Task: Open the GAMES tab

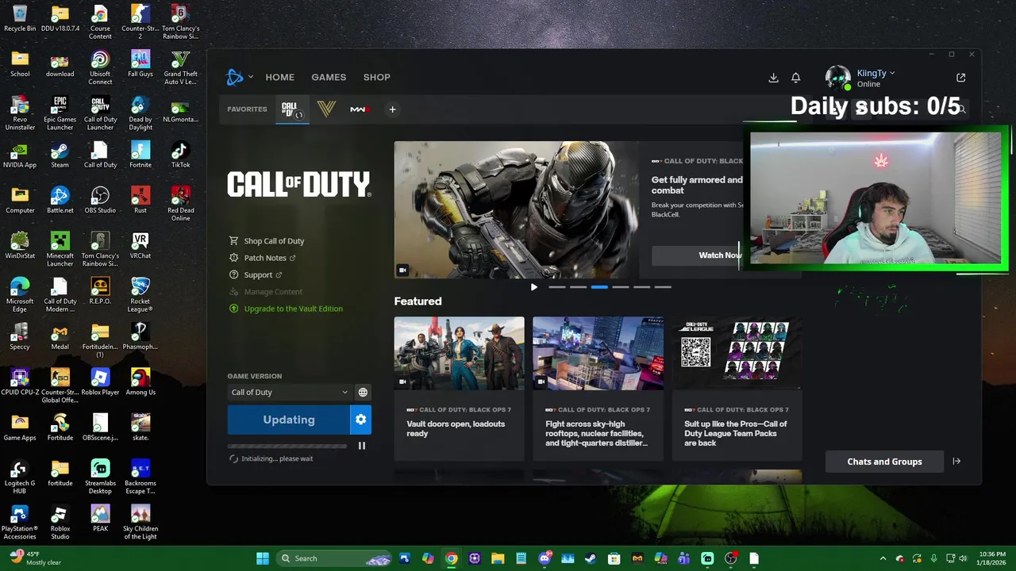Action: (x=329, y=77)
